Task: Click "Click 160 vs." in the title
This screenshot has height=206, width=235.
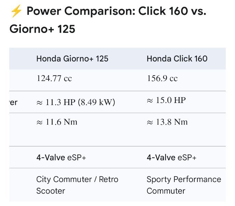Action: [x=172, y=12]
